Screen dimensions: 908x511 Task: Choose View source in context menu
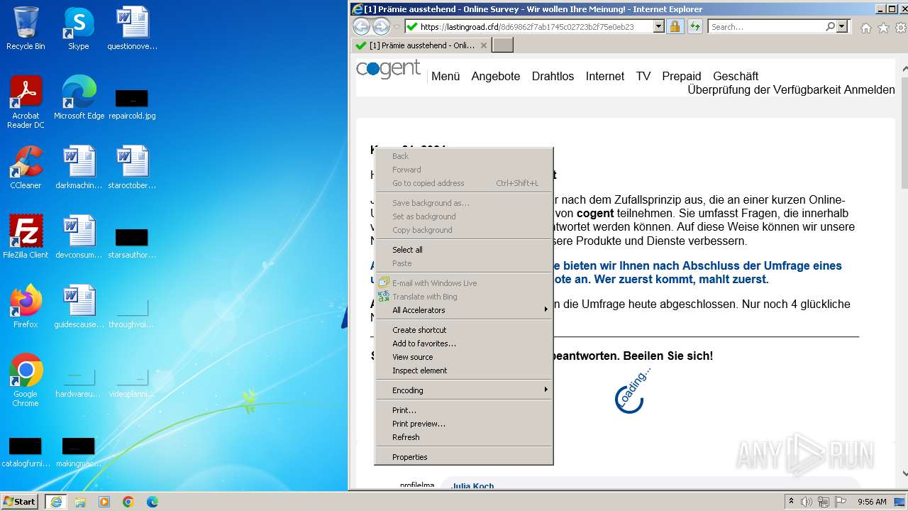click(464, 357)
